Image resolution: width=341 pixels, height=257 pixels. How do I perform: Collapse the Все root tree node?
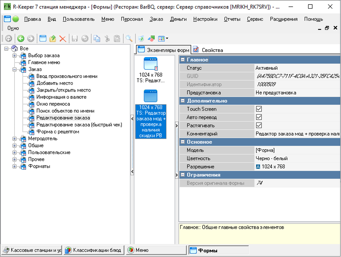point(6,49)
